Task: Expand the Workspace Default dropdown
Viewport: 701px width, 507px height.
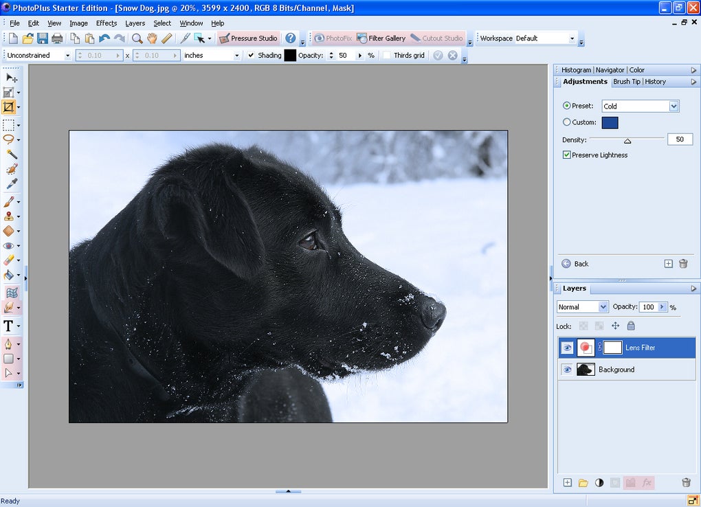Action: (x=572, y=38)
